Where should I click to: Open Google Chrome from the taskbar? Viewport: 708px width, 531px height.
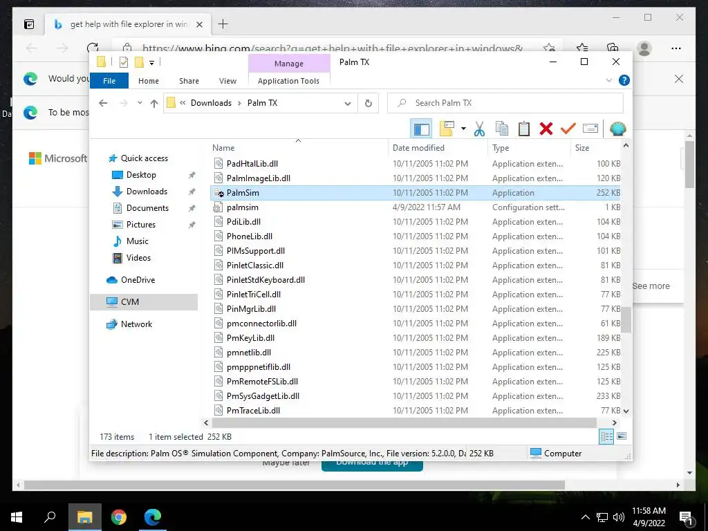coord(119,517)
